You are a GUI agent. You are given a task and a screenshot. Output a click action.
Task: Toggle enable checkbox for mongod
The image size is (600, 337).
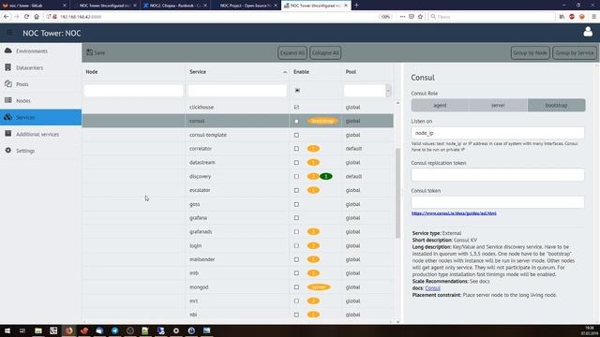[296, 287]
